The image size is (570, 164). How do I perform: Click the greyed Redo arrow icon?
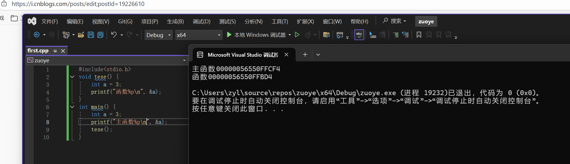coord(130,34)
